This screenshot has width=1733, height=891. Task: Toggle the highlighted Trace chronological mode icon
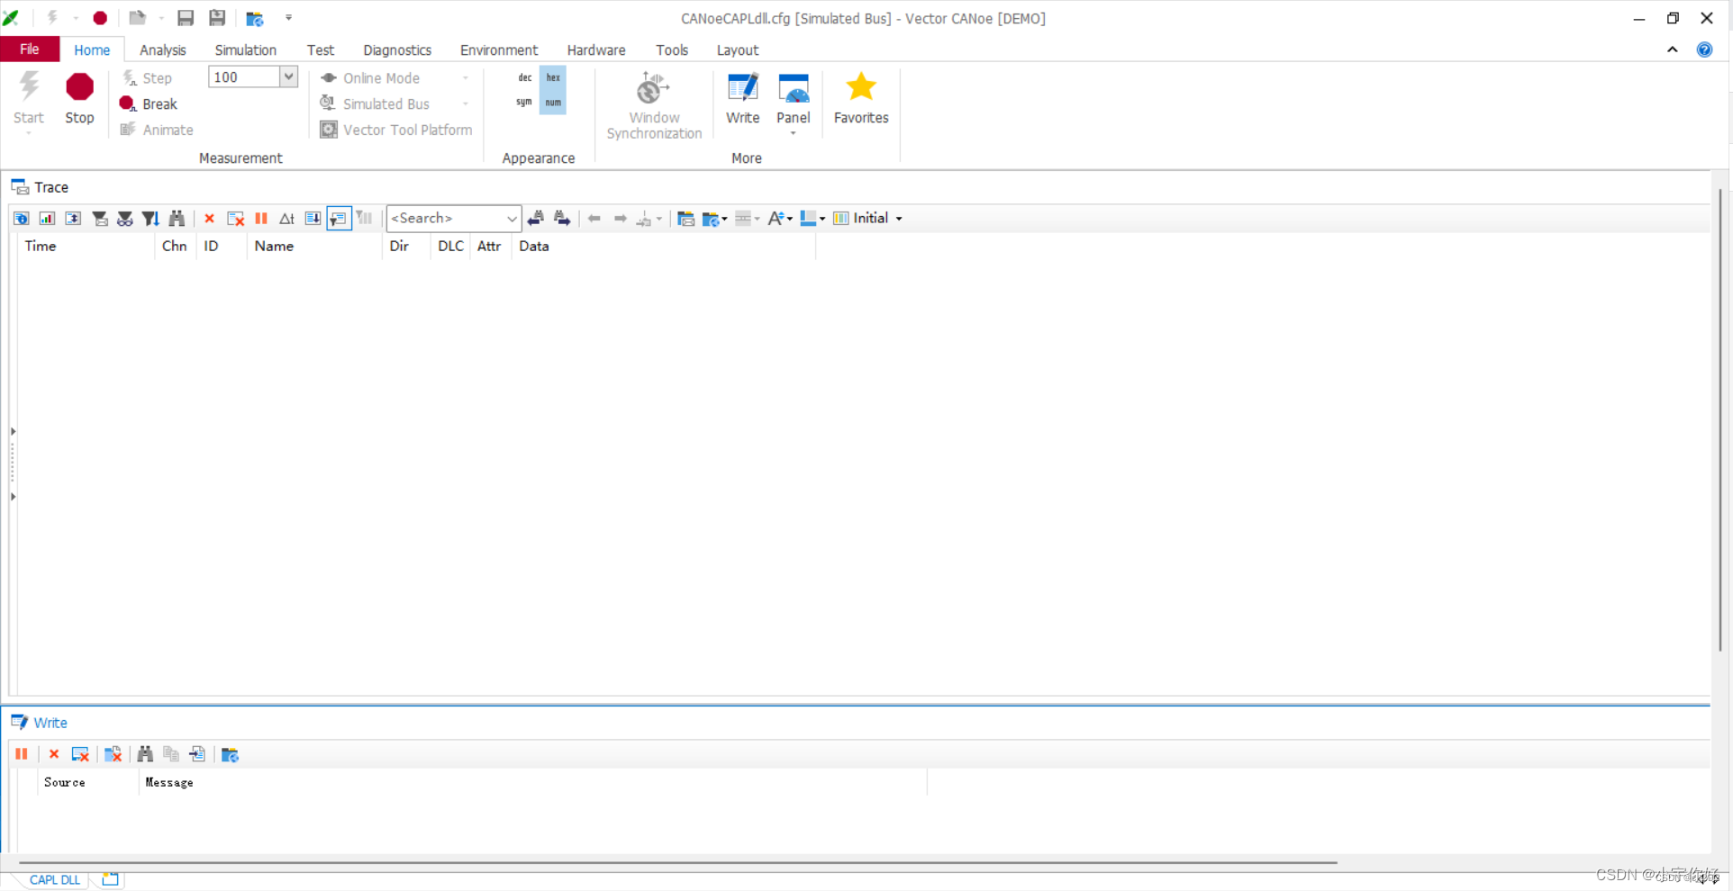[339, 218]
